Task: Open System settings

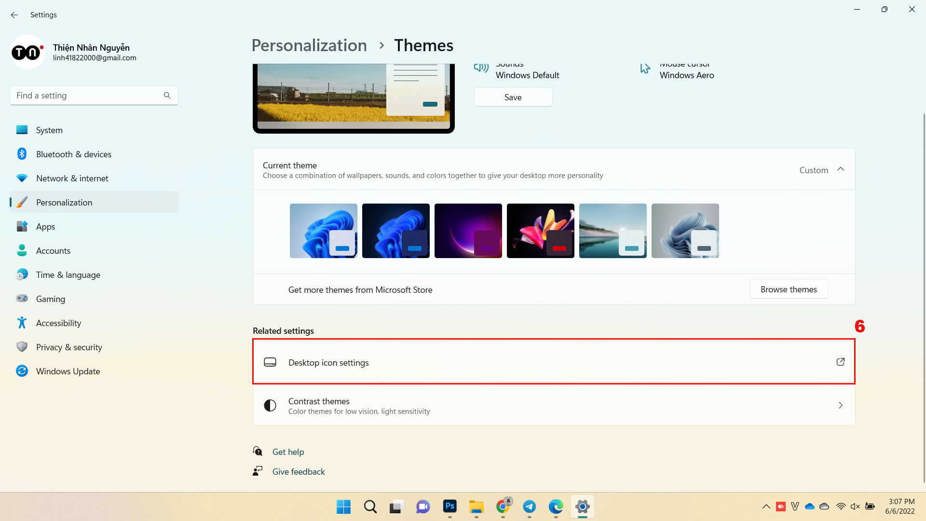Action: tap(94, 130)
